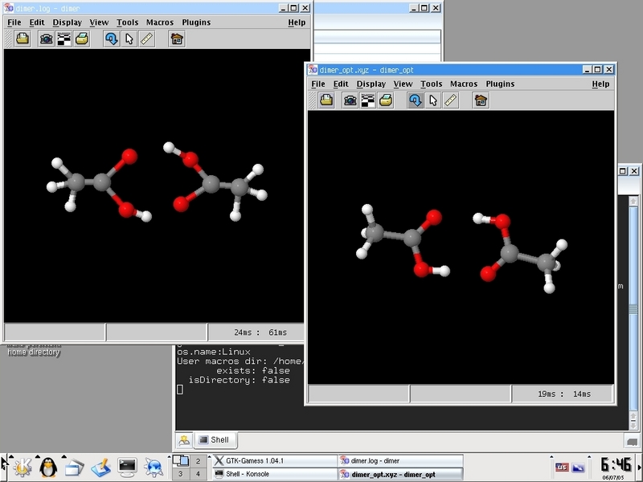
Task: Open the Display menu in dimer_opt.xyz window
Action: [371, 84]
